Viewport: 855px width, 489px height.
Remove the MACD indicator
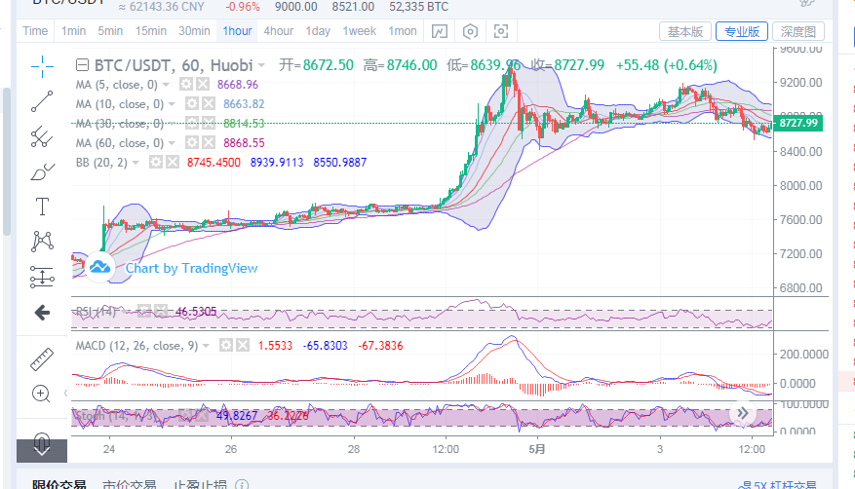click(243, 345)
